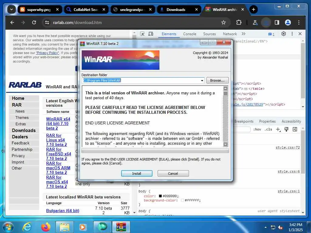Open the Chrome Labs flask icon
This screenshot has width=311, height=233.
click(255, 22)
